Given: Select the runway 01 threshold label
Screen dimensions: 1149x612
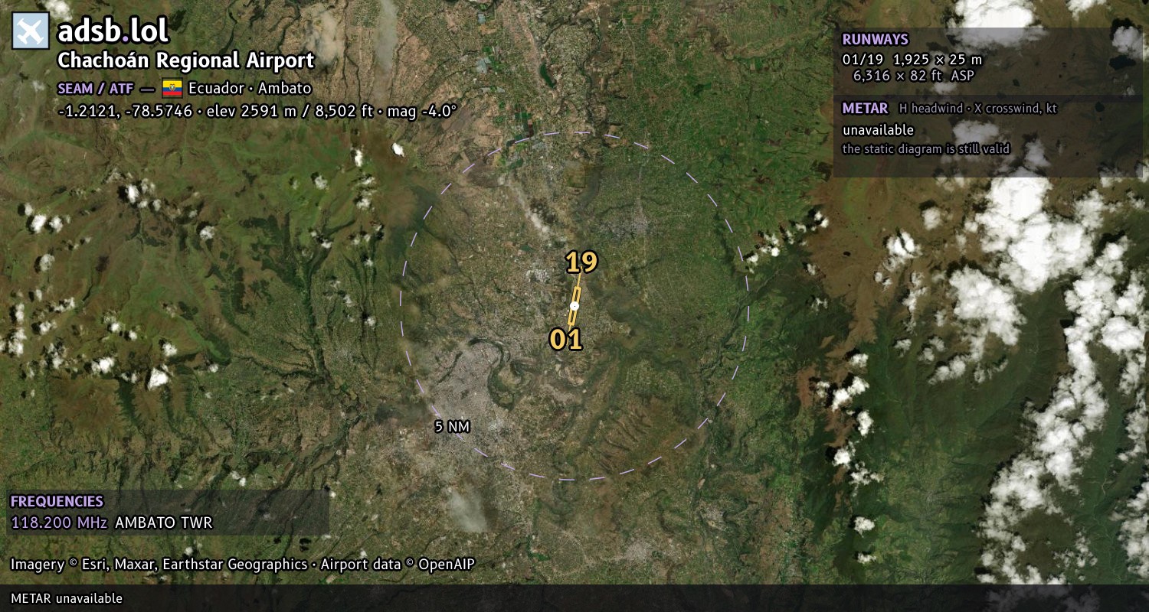Looking at the screenshot, I should (566, 339).
